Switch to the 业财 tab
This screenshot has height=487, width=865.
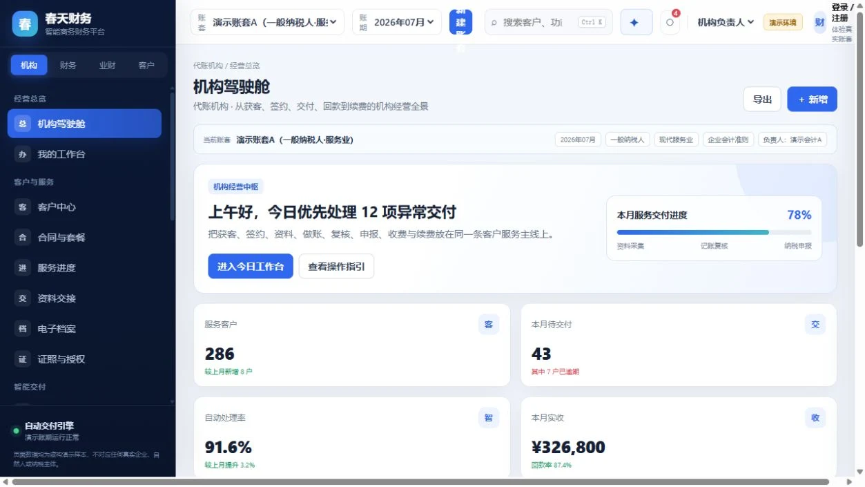point(107,65)
